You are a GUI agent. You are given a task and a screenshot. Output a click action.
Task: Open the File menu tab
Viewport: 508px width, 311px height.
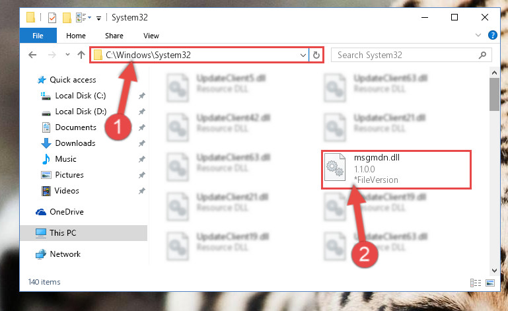(x=38, y=36)
